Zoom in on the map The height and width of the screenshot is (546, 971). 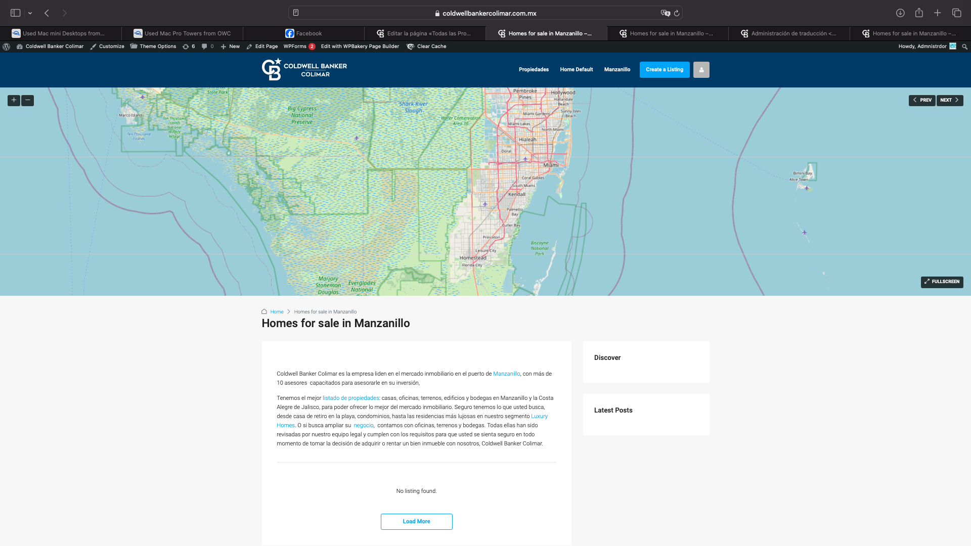pos(14,100)
